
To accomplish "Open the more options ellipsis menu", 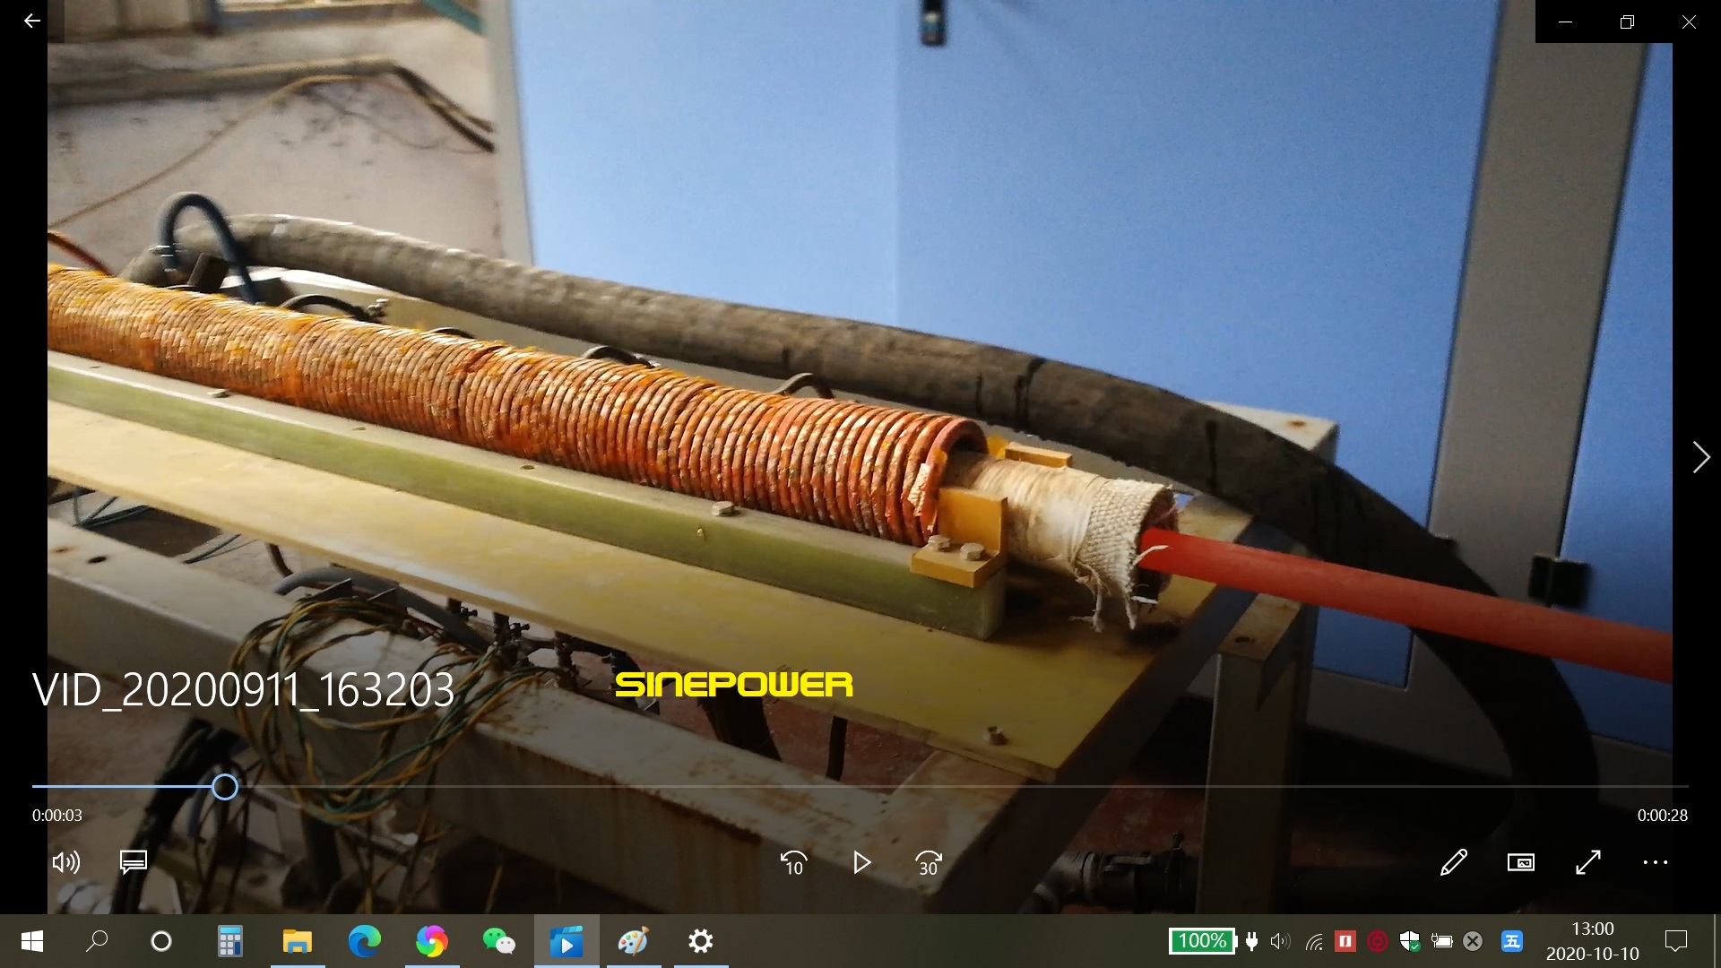I will point(1656,862).
